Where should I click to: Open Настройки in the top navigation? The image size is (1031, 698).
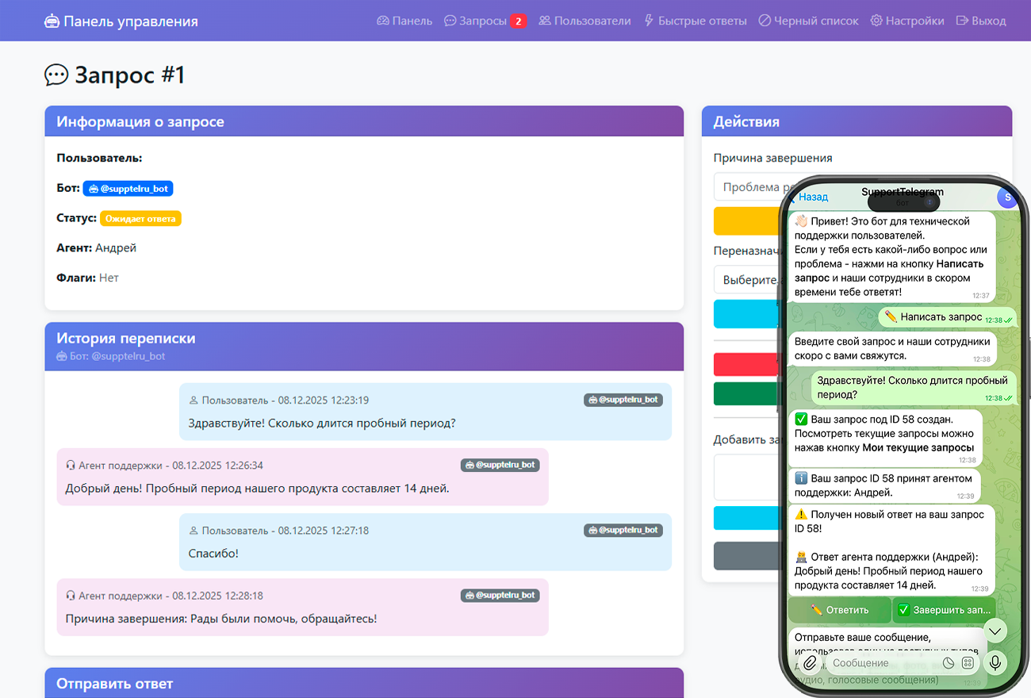[x=907, y=21]
